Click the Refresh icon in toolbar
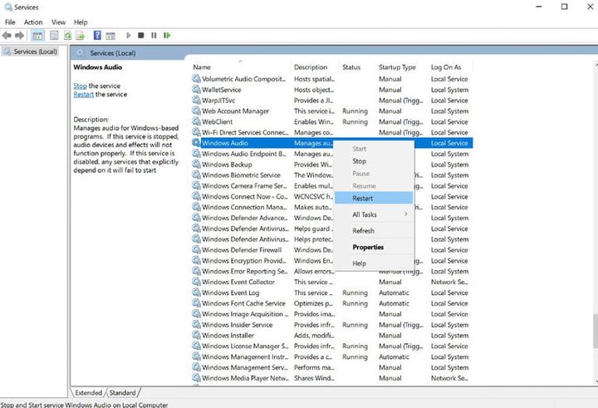The image size is (598, 408). tap(66, 36)
